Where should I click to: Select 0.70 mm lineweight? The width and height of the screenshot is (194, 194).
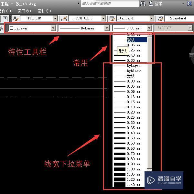[x=131, y=154]
